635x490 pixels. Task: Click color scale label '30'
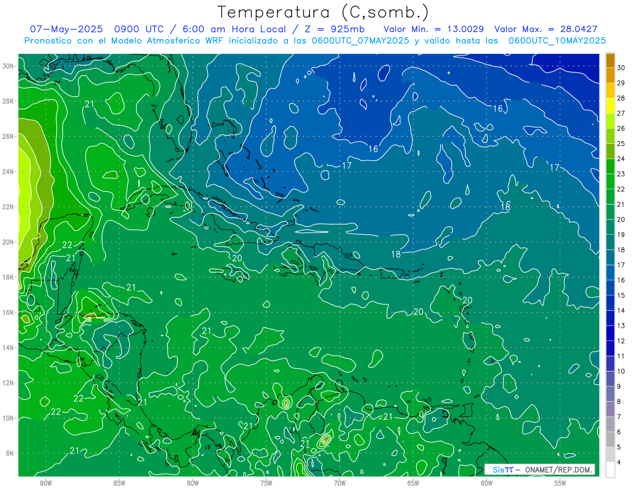pos(621,67)
